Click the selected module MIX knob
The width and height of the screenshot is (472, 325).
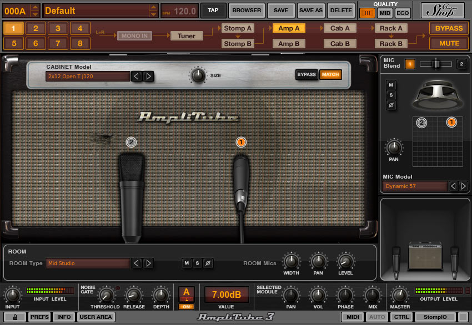(373, 295)
